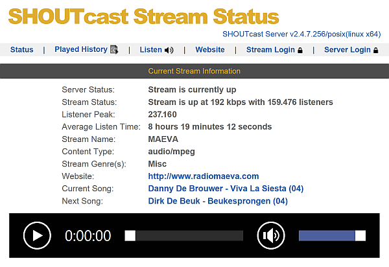Click the speaker icon beside Listen
389x267 pixels.
(169, 50)
